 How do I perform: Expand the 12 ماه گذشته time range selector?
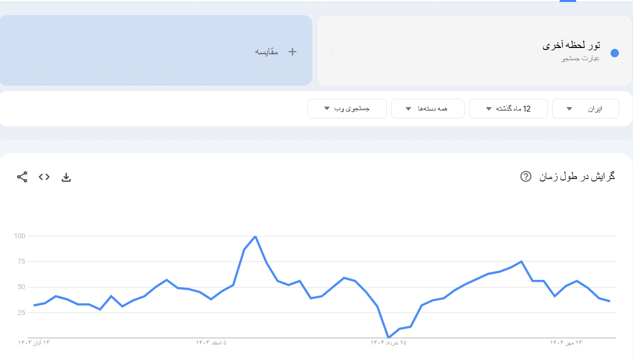click(x=508, y=108)
